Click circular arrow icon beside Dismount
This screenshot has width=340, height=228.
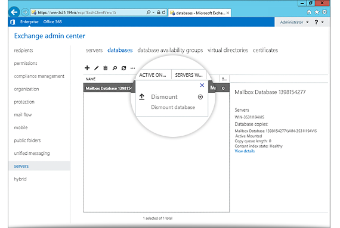pos(200,97)
